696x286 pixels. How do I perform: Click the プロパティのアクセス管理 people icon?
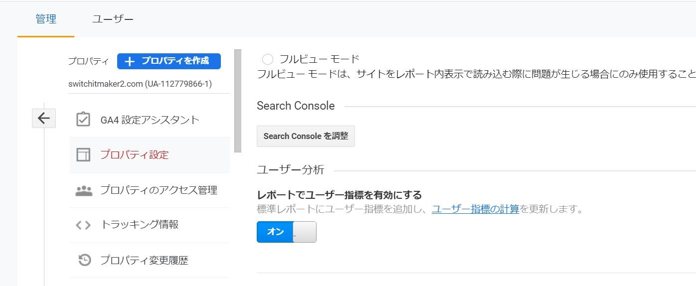point(84,190)
